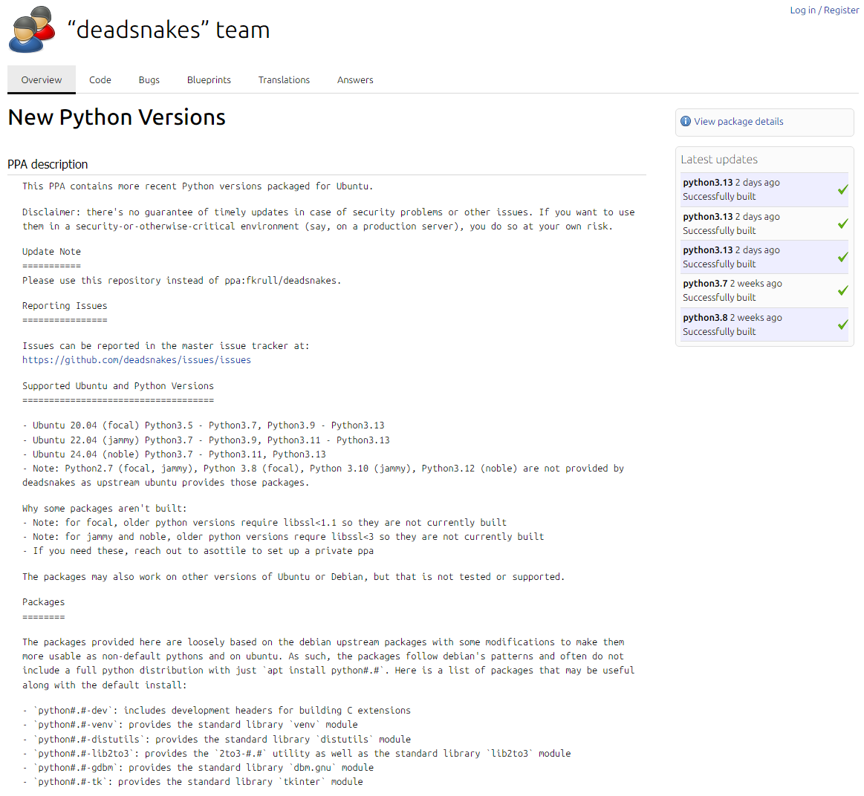Screen dimensions: 864x796
Task: Click the Packages section title
Action: click(x=44, y=602)
